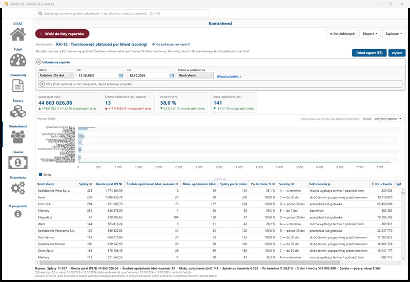Click the Kontrahenci breadcrumb link
The width and height of the screenshot is (410, 282).
pos(44,45)
